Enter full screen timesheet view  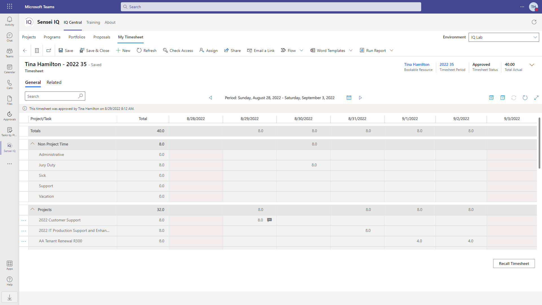536,98
